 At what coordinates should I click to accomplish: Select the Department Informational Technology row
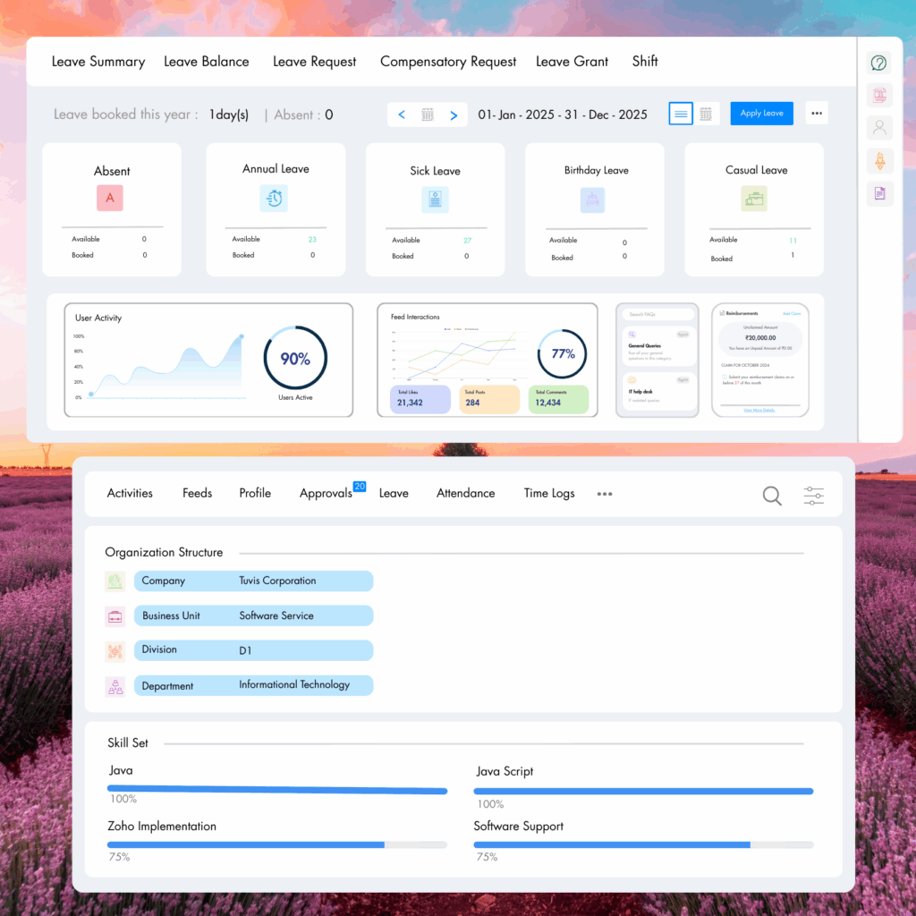tap(253, 685)
